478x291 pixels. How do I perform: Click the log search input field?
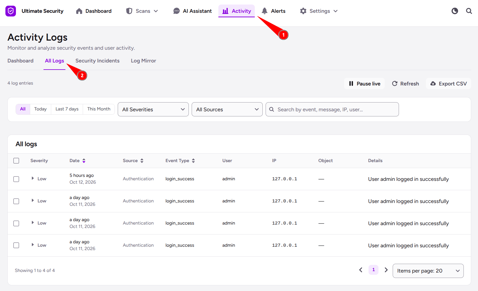point(332,109)
